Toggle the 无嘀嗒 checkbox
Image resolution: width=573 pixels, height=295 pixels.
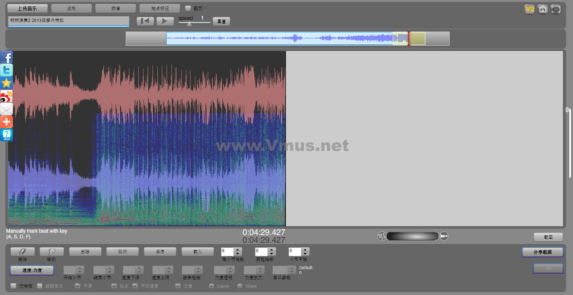tap(13, 286)
